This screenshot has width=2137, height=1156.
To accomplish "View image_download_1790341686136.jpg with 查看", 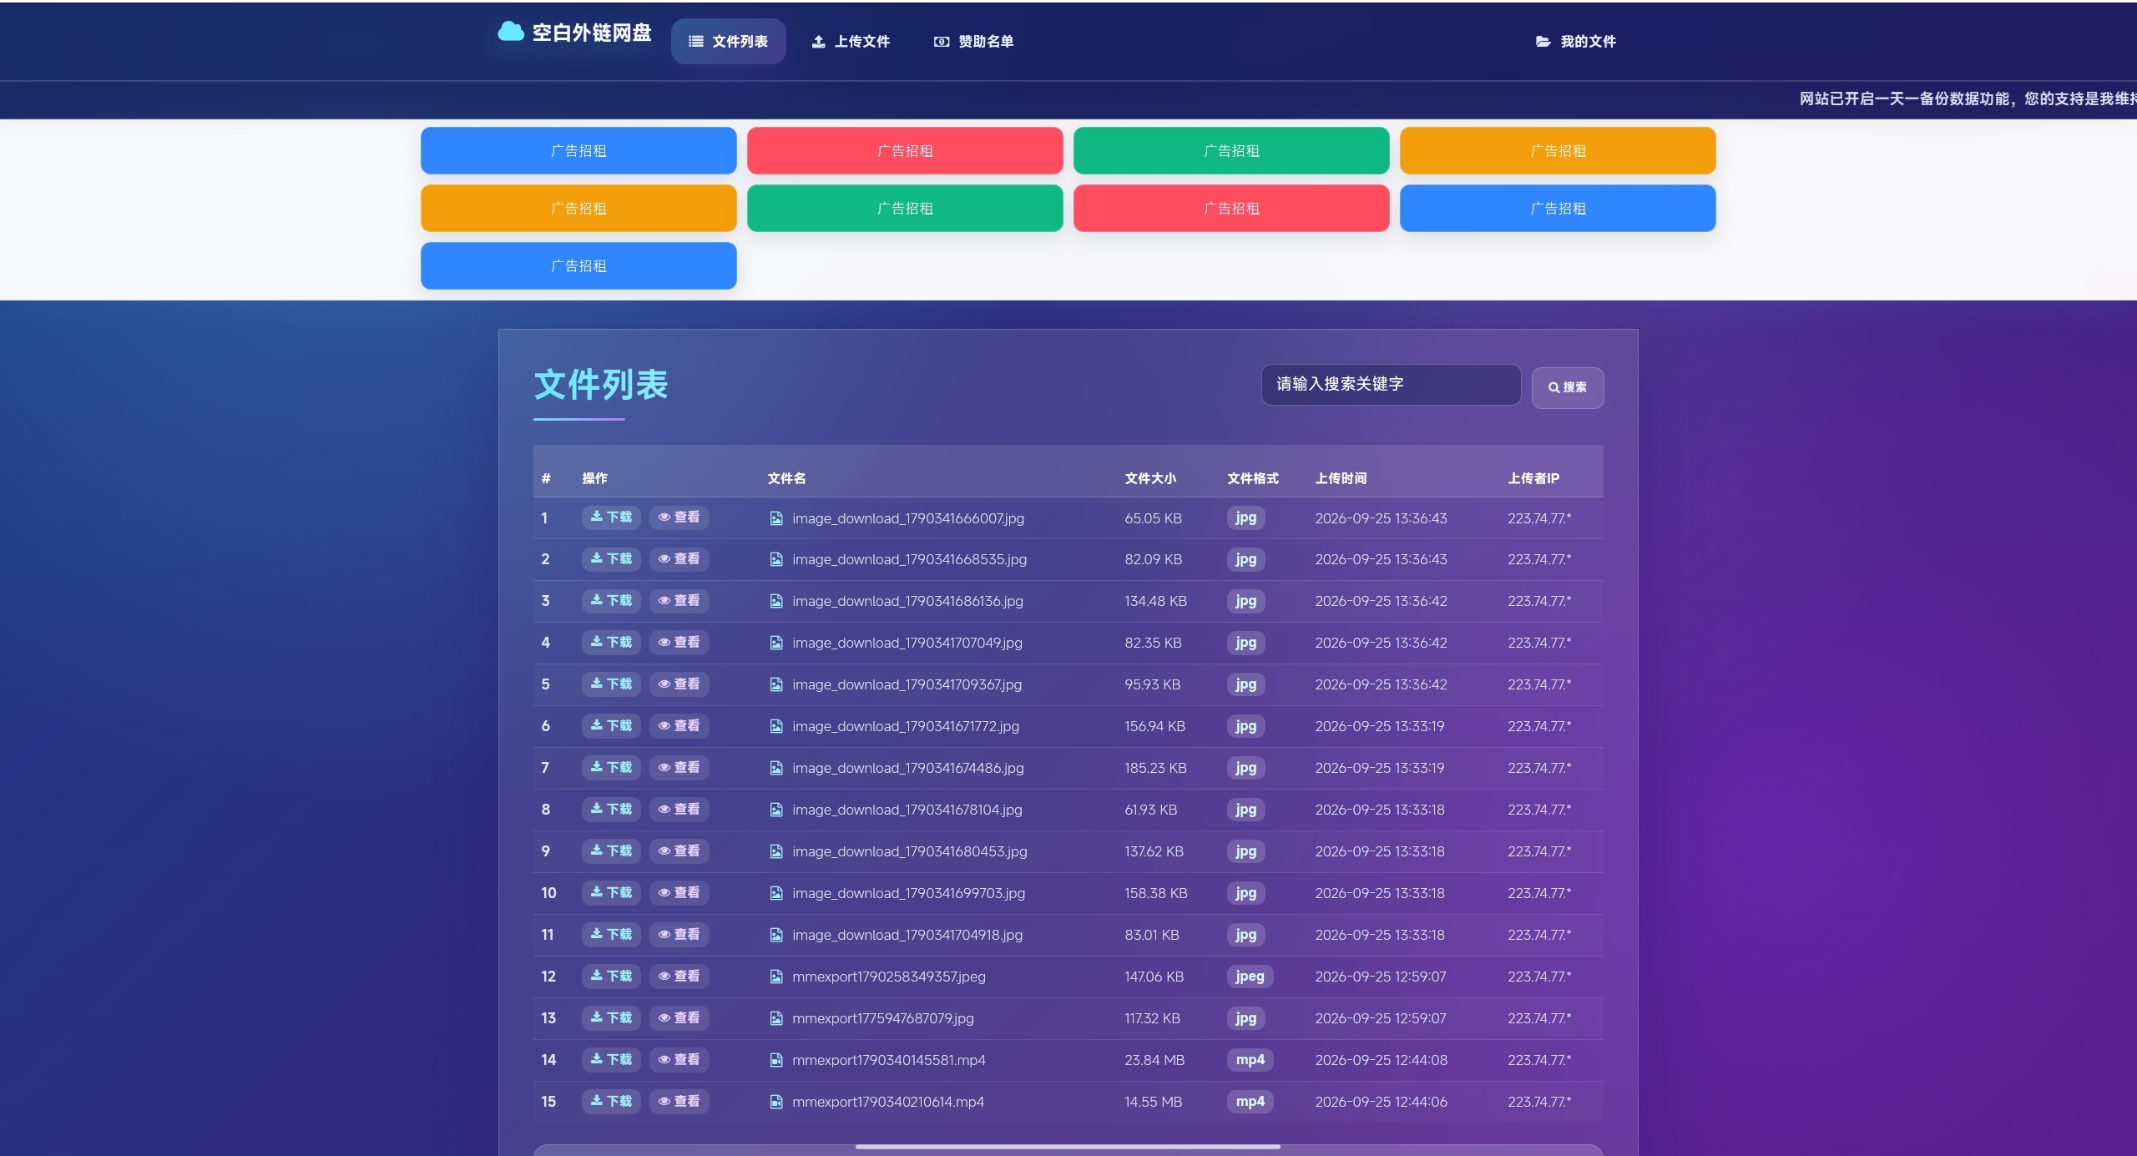I will [x=679, y=600].
